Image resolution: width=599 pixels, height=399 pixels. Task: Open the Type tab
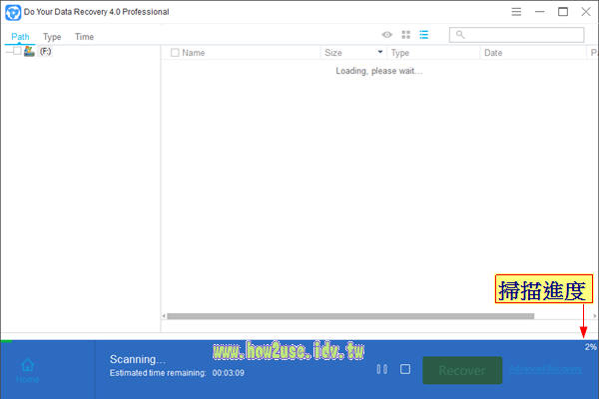point(52,37)
